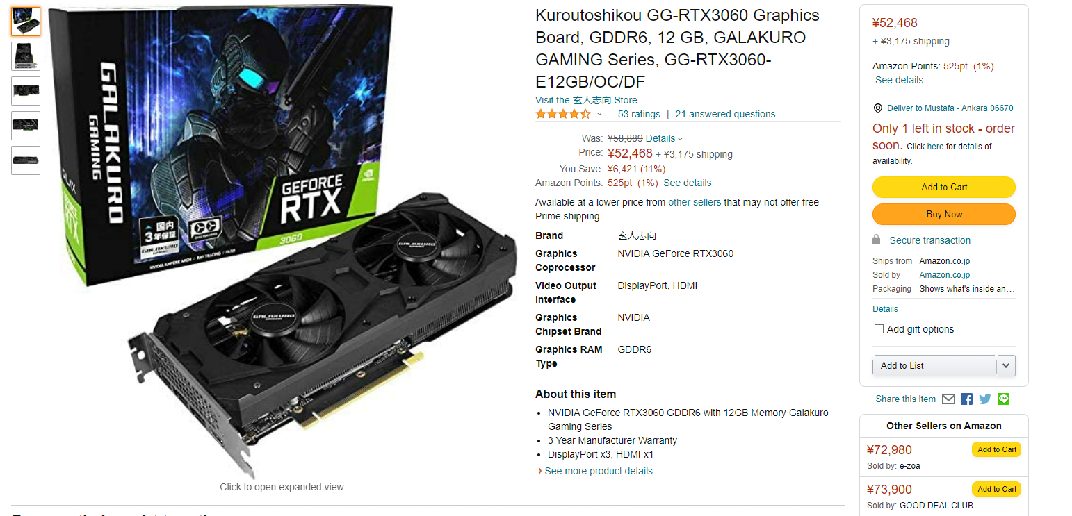Click the secure transaction lock icon
This screenshot has height=516, width=1072.
[x=877, y=240]
